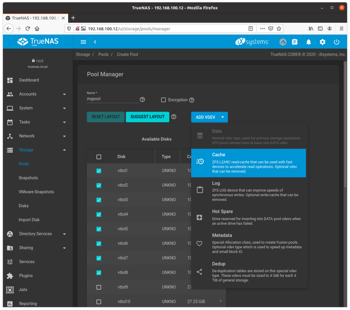
Task: Click the update status globe icon
Action: point(282,42)
